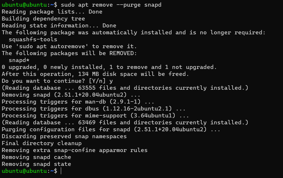This screenshot has width=283, height=178.
Task: Click the 'Final directory cleanup' line
Action: click(x=42, y=143)
